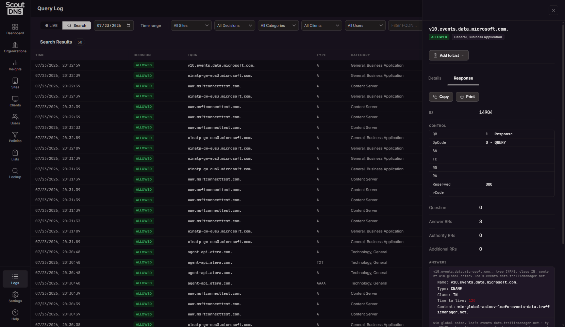Open the Users sidebar icon
Image resolution: width=565 pixels, height=327 pixels.
pos(15,119)
